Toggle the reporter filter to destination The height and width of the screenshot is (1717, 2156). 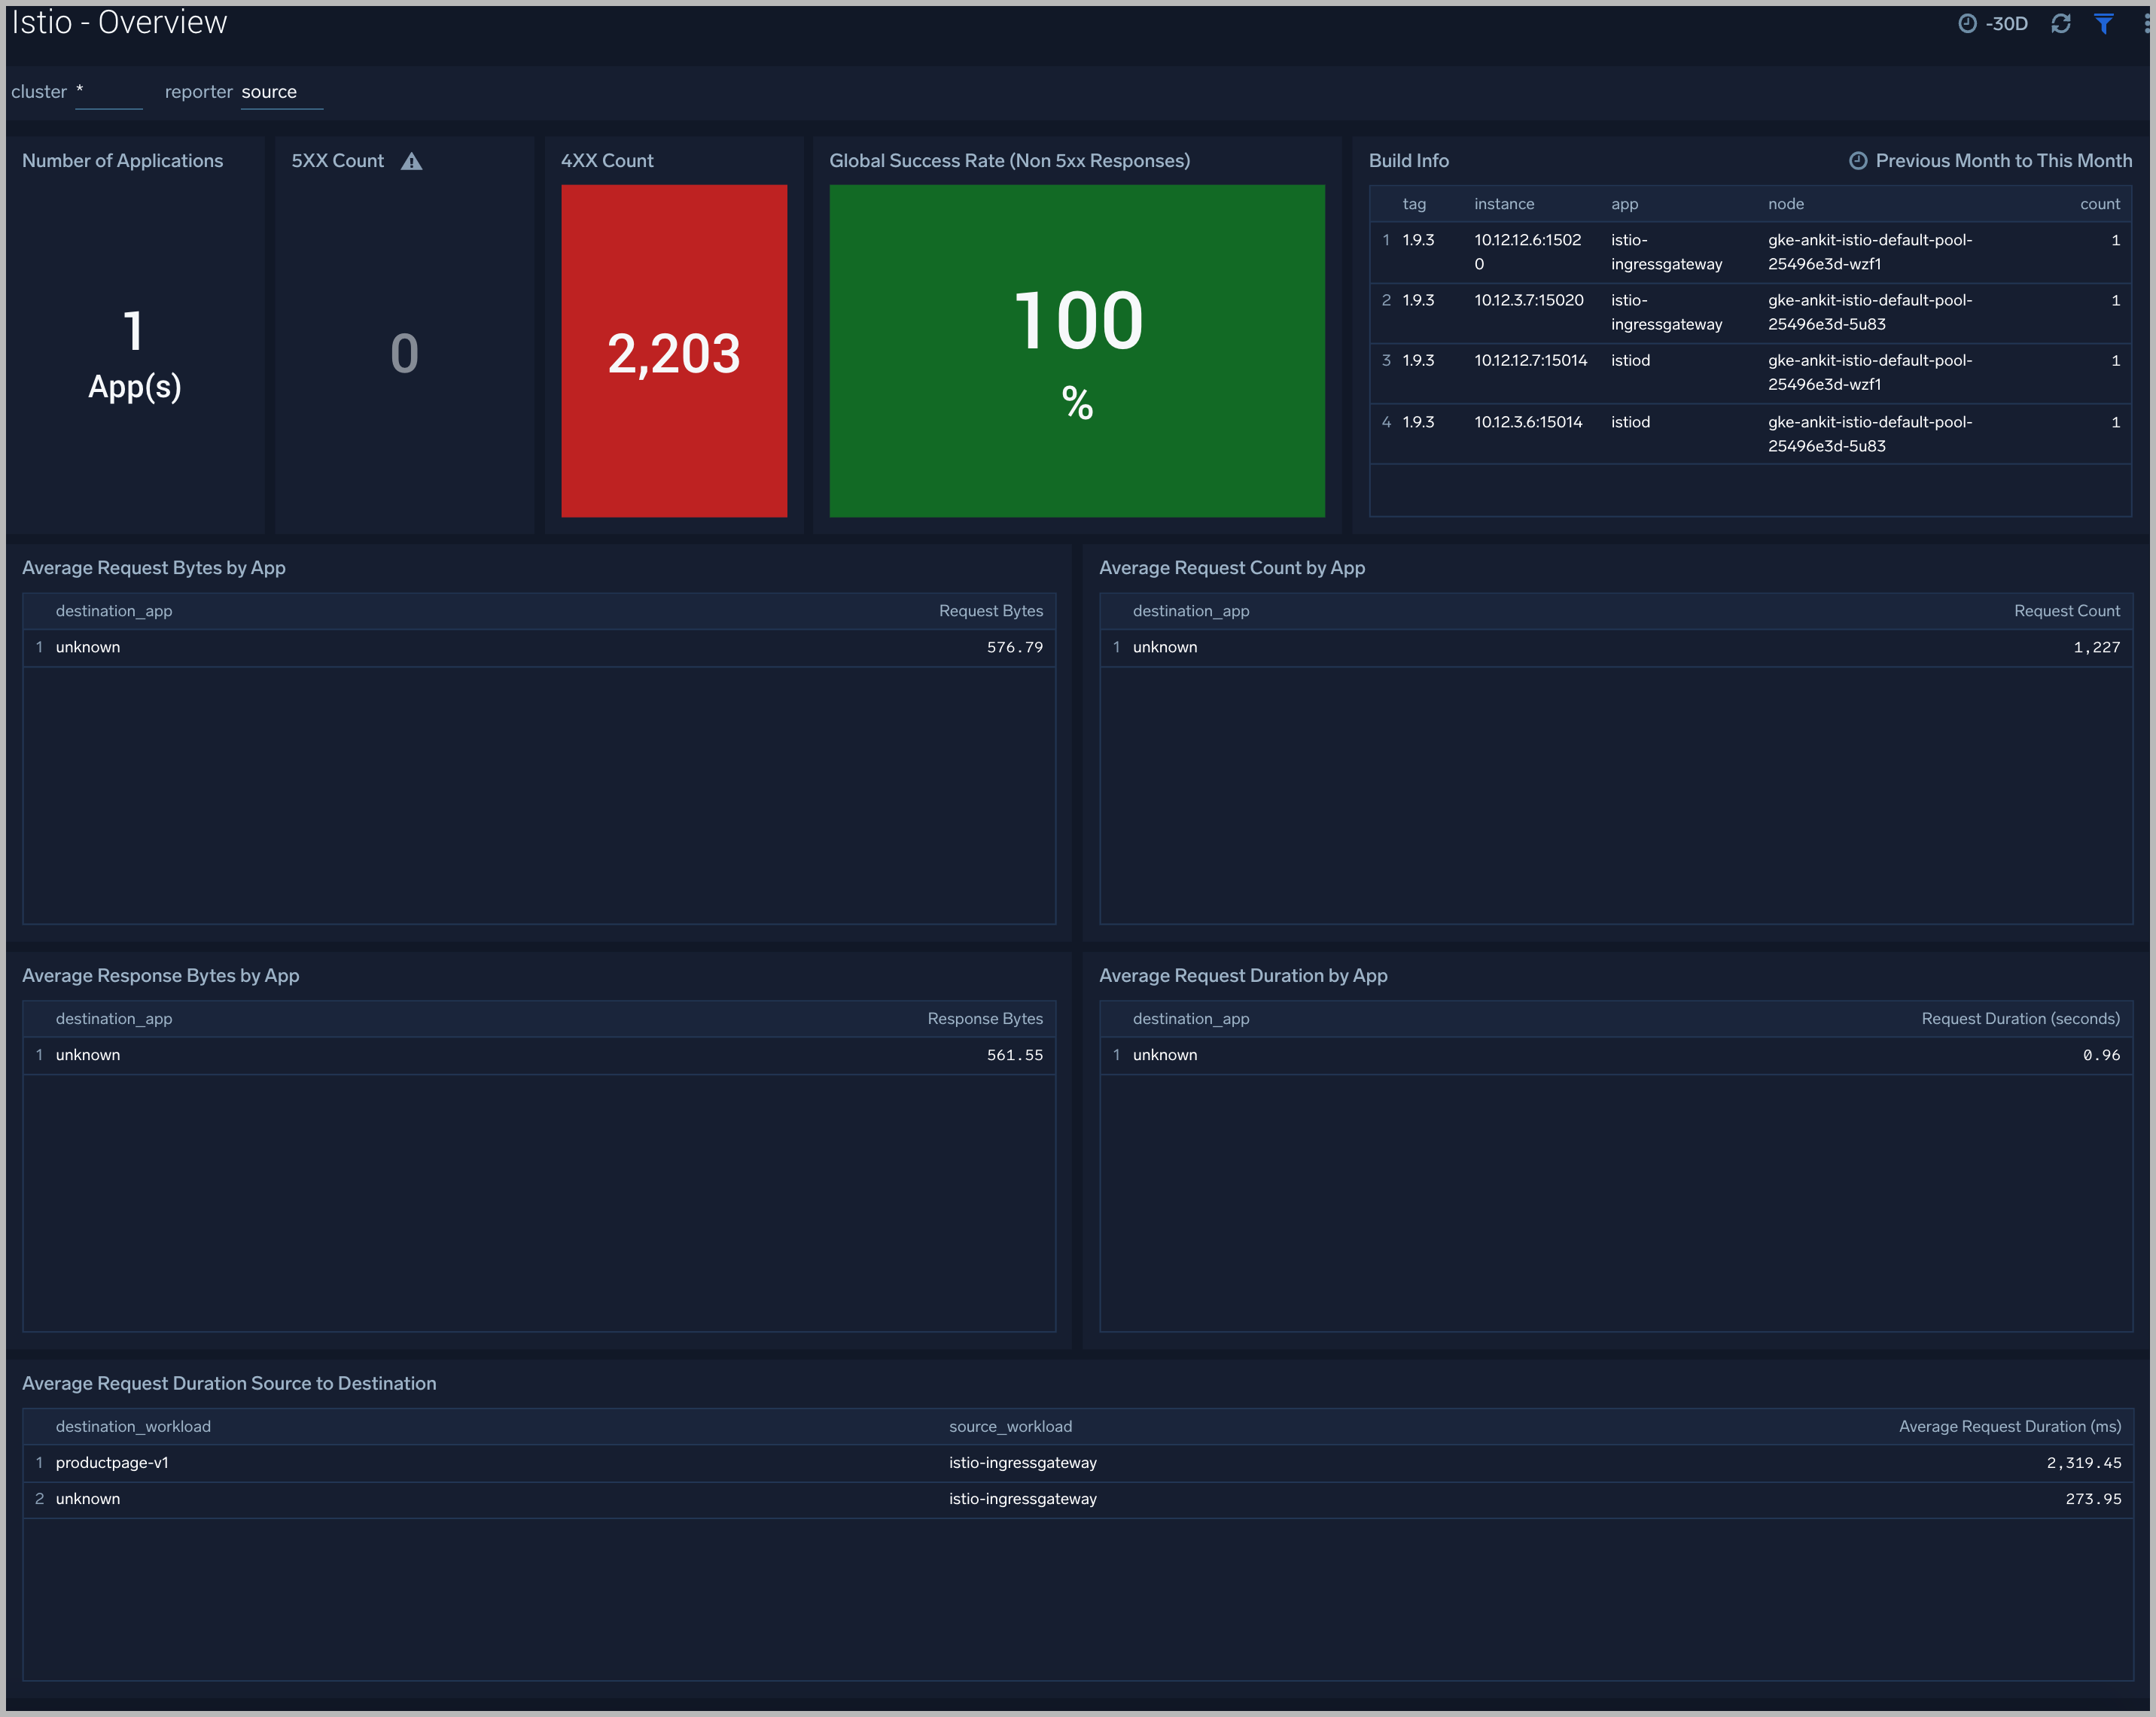272,91
